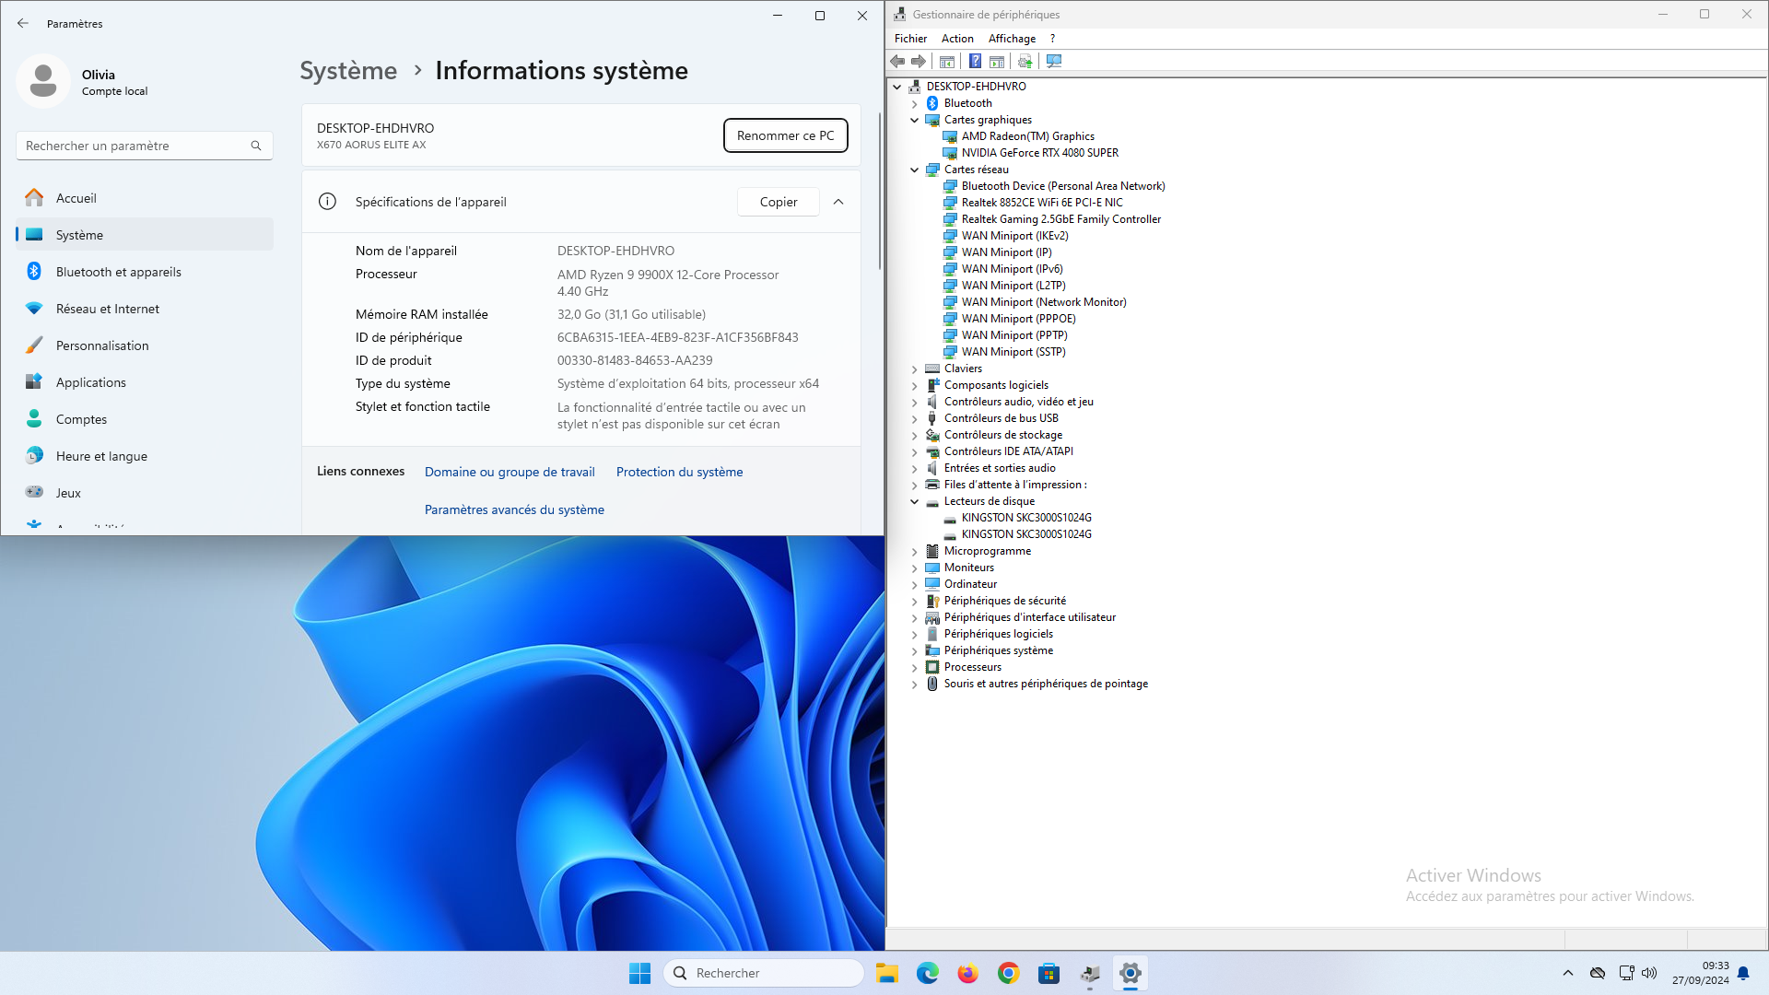Click the Copier button
The image size is (1769, 995).
click(x=779, y=202)
